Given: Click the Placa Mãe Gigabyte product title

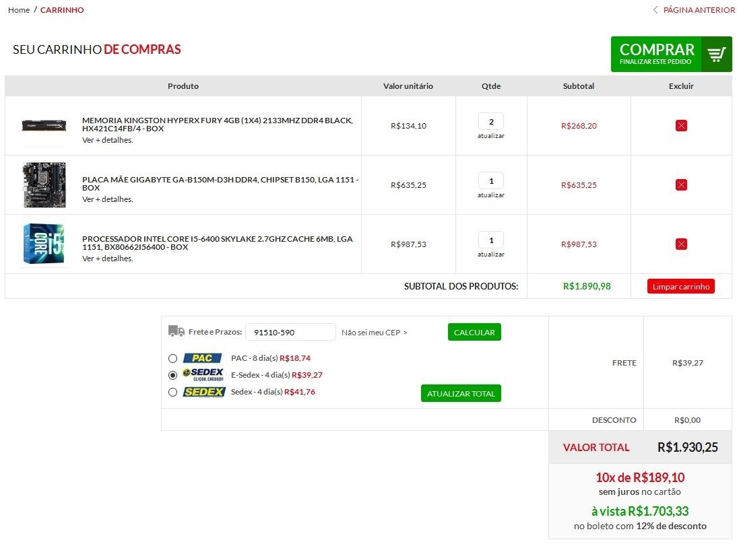Looking at the screenshot, I should coord(220,183).
